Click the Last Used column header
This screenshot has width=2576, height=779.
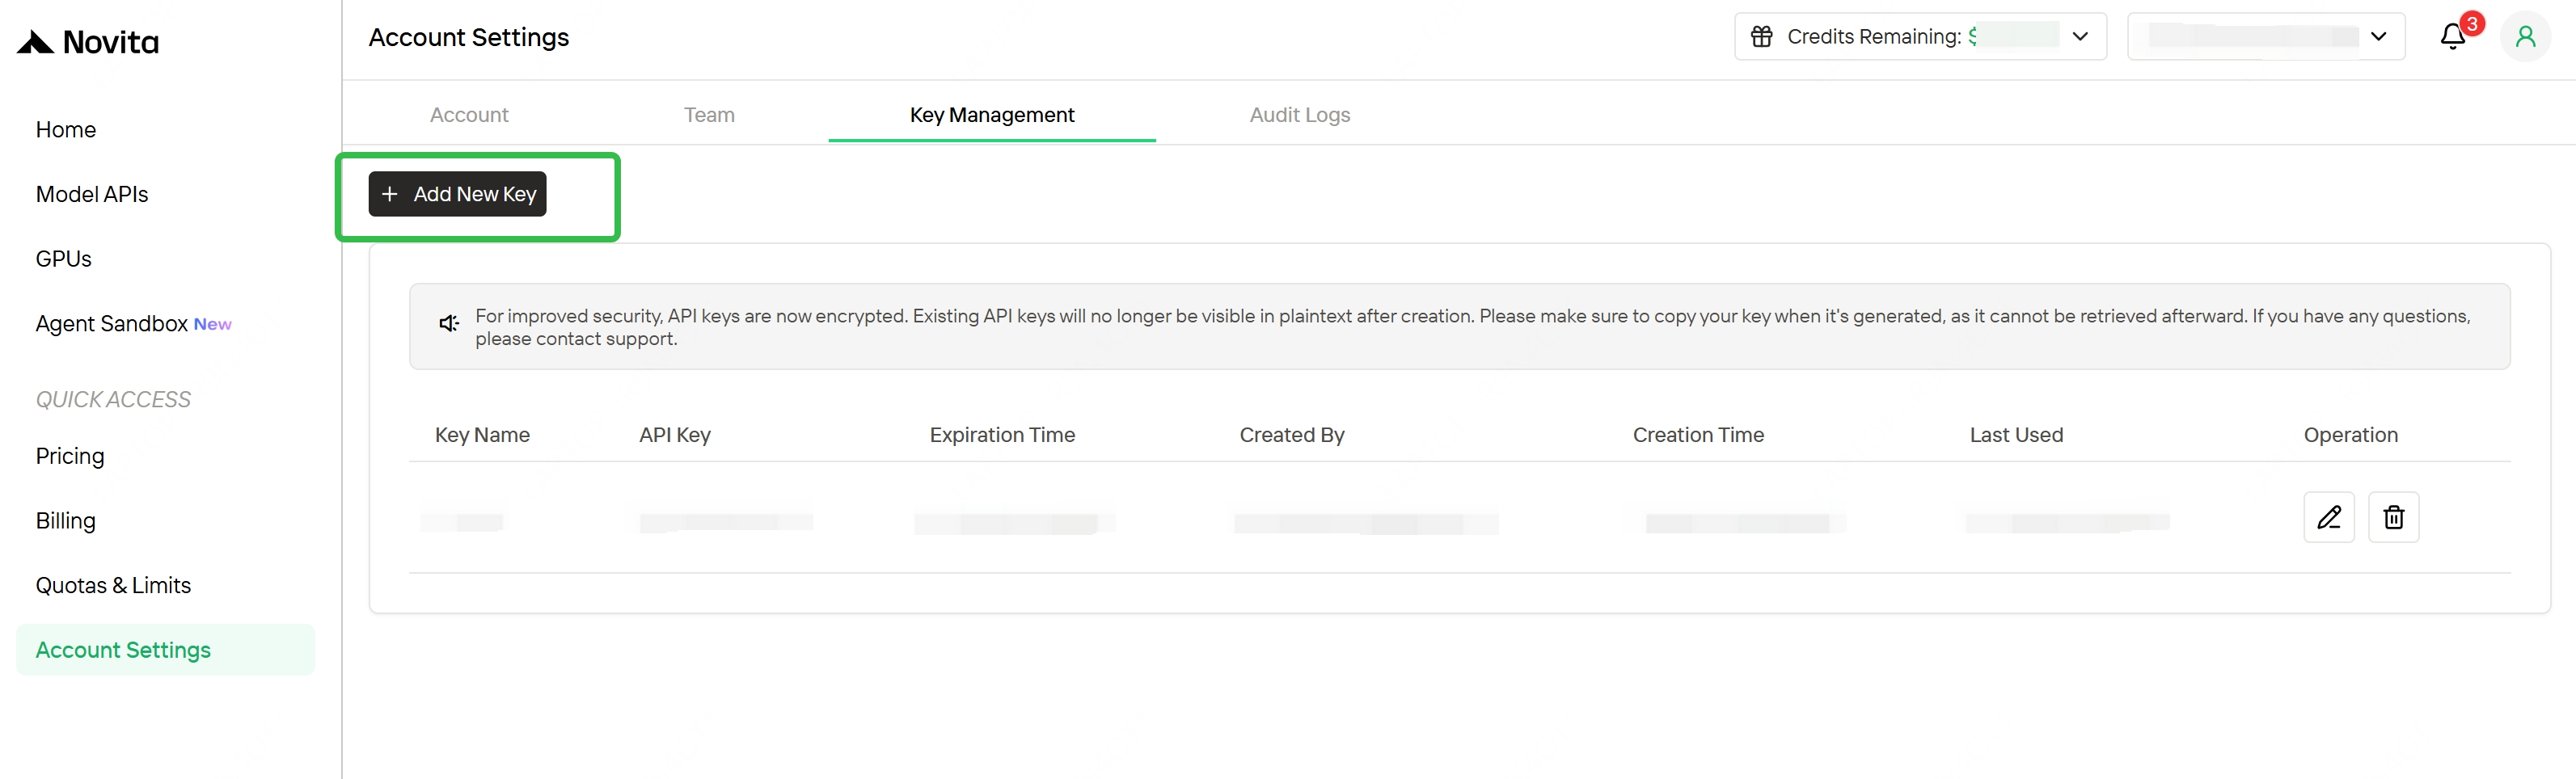click(2016, 435)
